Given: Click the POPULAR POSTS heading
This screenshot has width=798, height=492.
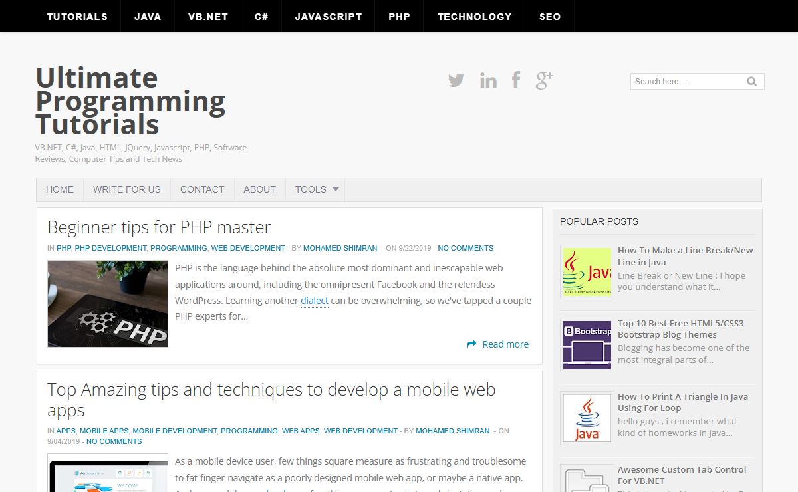Looking at the screenshot, I should click(599, 221).
